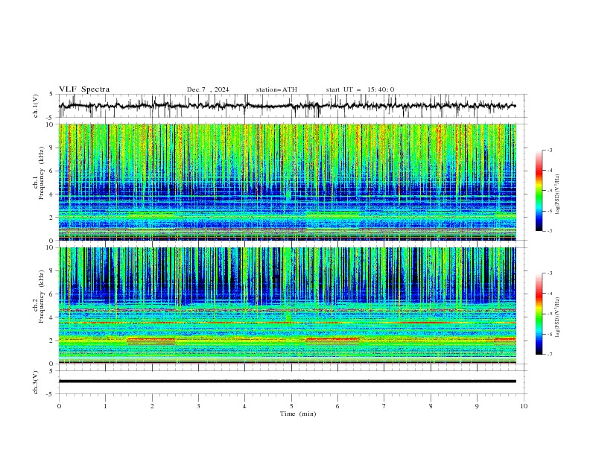
Task: Click the time axis tick label '10'
Action: click(524, 406)
